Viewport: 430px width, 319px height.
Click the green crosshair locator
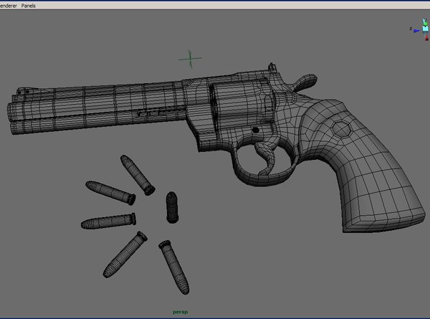pos(191,59)
